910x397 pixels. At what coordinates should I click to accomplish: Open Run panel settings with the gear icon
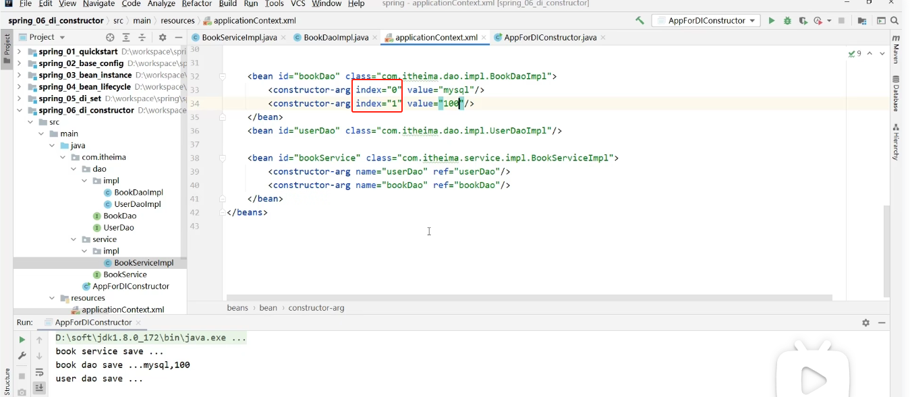pyautogui.click(x=865, y=323)
